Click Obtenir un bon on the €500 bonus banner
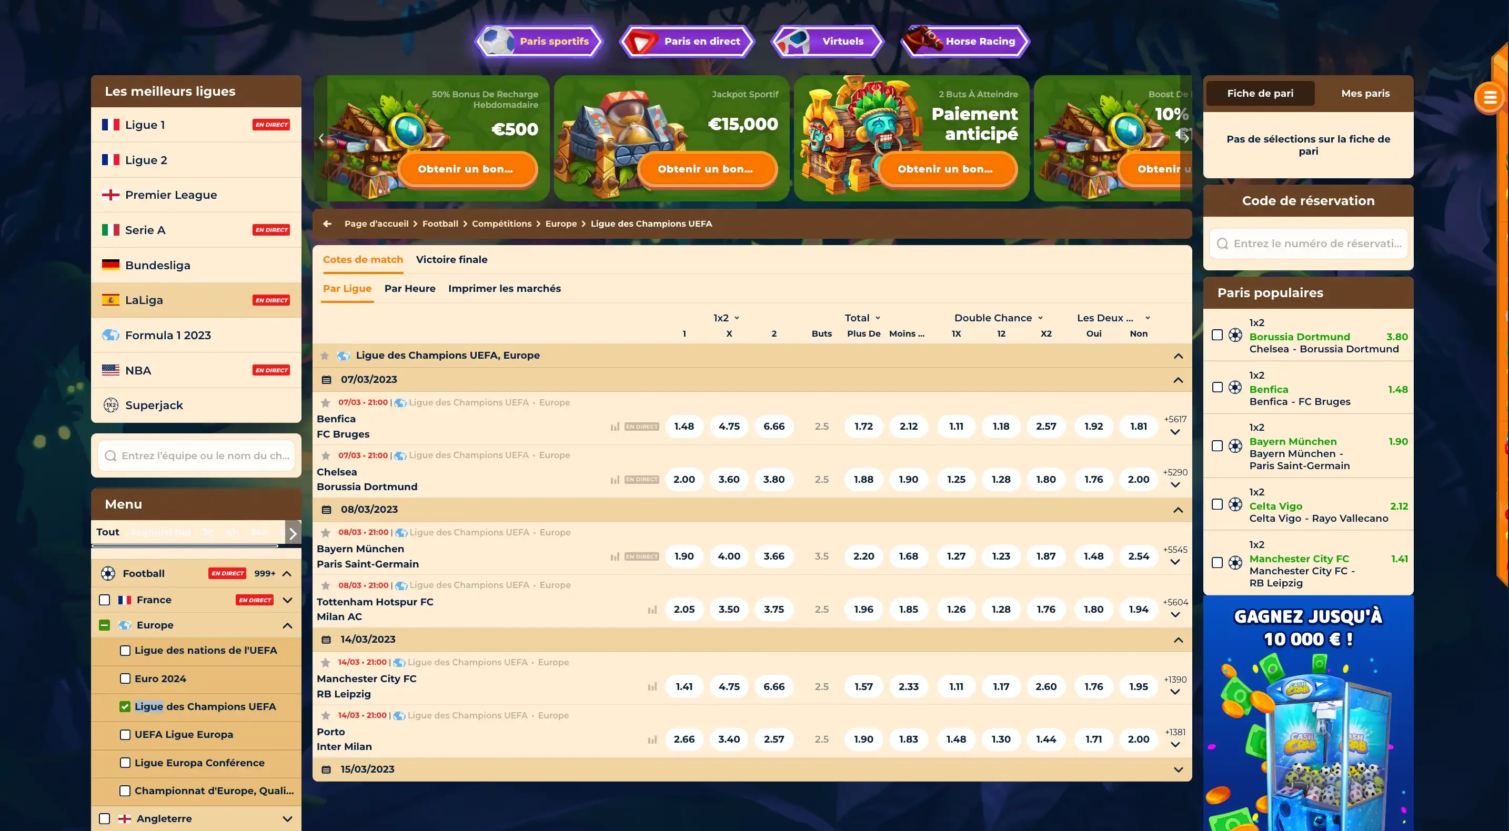This screenshot has height=831, width=1509. 467,169
